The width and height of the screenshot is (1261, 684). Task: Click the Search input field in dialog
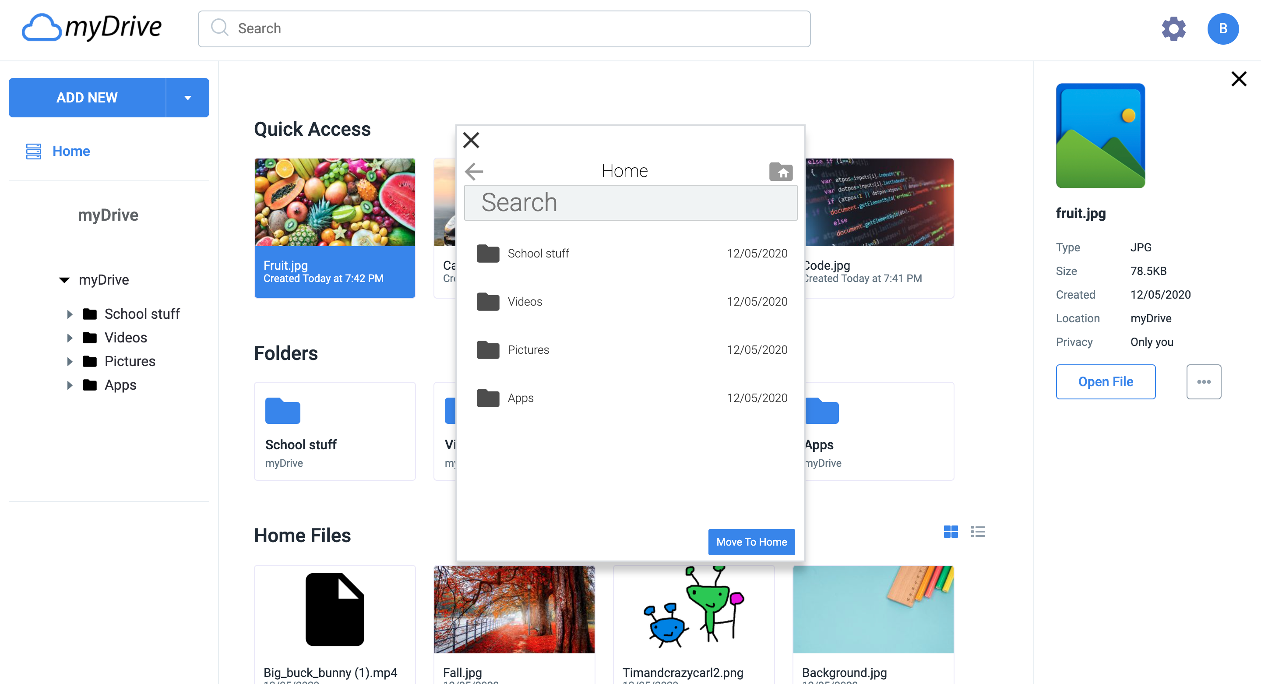630,202
